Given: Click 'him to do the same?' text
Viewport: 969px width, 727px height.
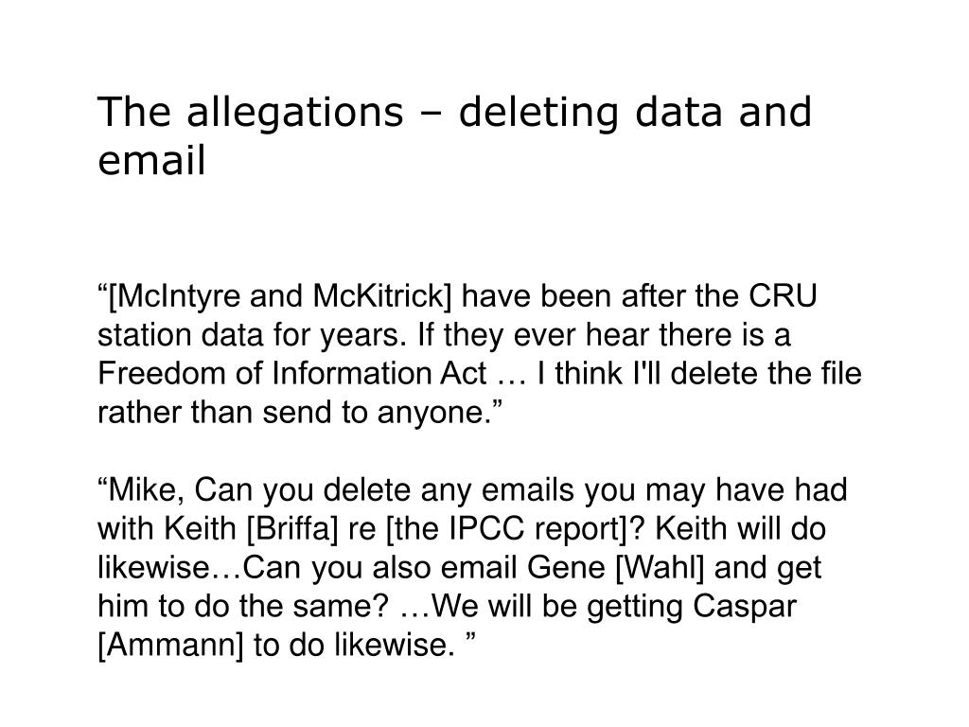Looking at the screenshot, I should tap(243, 607).
